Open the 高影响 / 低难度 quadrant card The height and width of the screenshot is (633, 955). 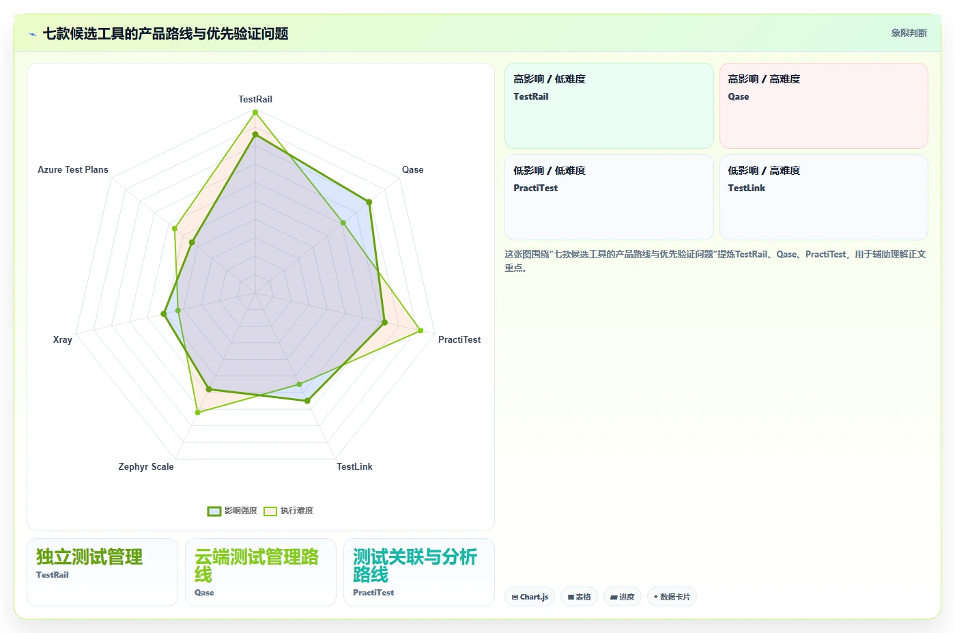pos(609,106)
